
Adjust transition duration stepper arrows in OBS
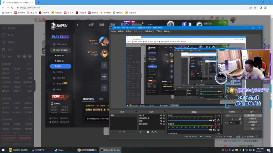point(241,123)
